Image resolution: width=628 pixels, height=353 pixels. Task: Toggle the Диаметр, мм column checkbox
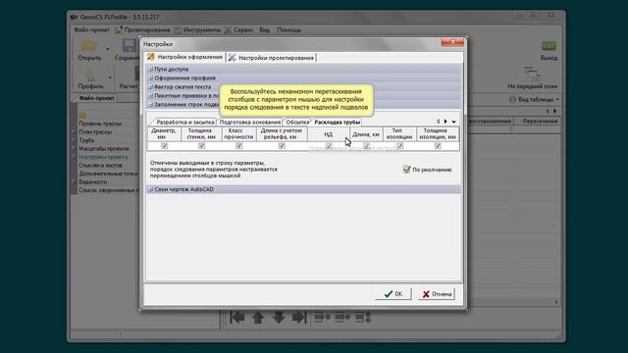coord(164,146)
